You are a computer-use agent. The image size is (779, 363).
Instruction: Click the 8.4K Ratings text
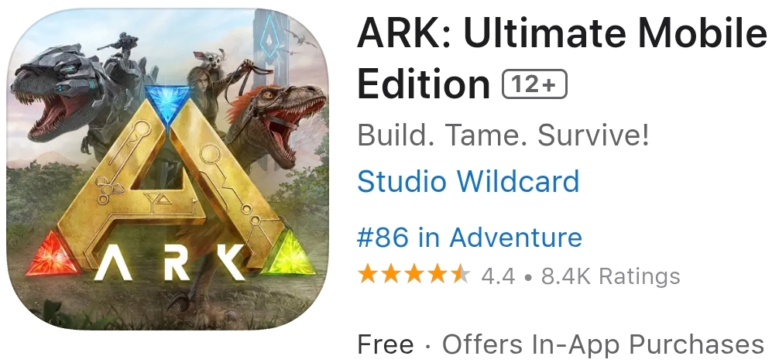pos(611,276)
